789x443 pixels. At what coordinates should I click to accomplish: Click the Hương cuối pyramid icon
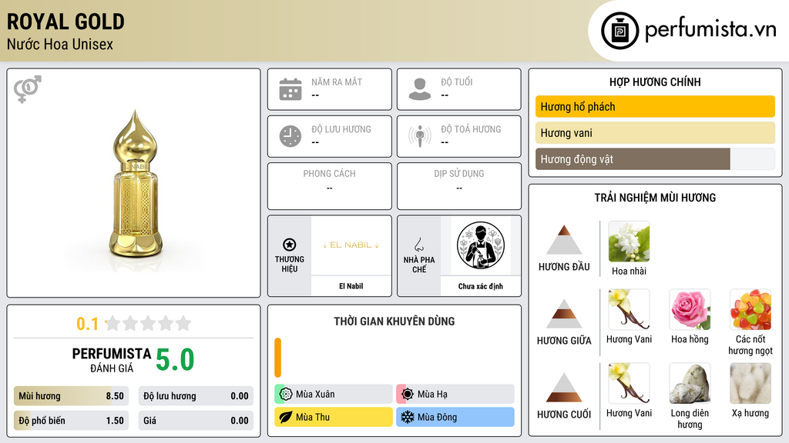564,388
